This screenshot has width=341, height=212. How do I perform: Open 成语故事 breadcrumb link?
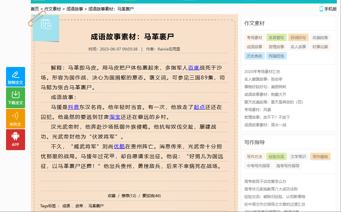pyautogui.click(x=75, y=9)
